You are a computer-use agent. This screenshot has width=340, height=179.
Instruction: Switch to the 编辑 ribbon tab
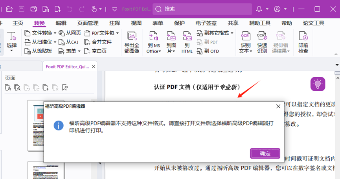point(61,23)
